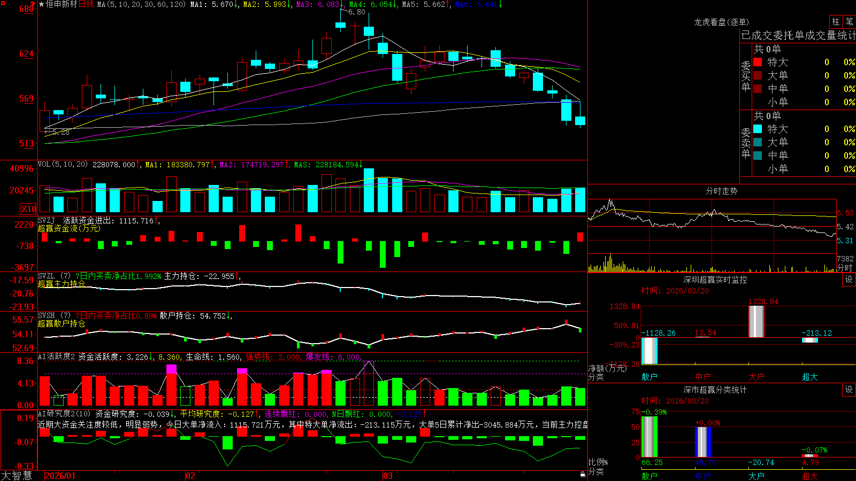
Task: Click the red question mark icon above the price axis
Action: 33,4
